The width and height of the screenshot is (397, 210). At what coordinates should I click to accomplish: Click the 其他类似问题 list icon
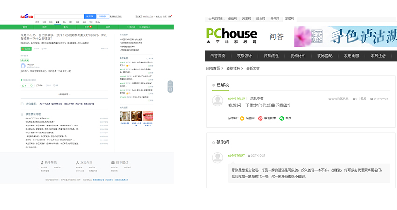(x=22, y=114)
